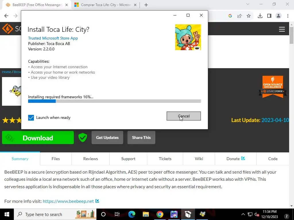Click the Home breadcrumb link
This screenshot has height=220, width=294.
click(7, 72)
